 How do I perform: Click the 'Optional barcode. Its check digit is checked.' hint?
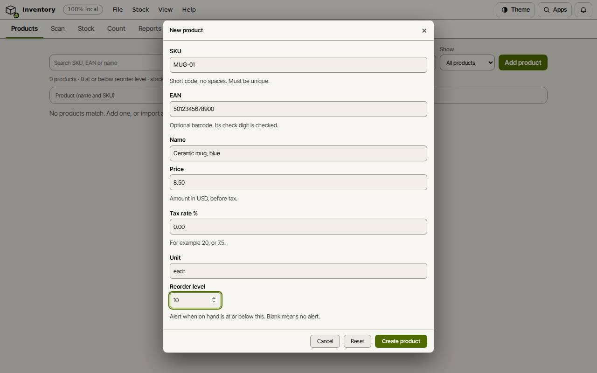[224, 125]
